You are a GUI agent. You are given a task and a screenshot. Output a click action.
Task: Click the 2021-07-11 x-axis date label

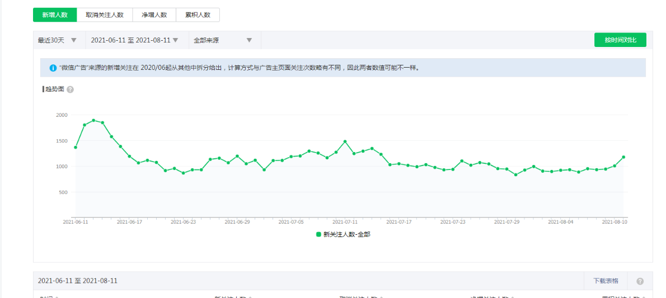click(x=345, y=222)
